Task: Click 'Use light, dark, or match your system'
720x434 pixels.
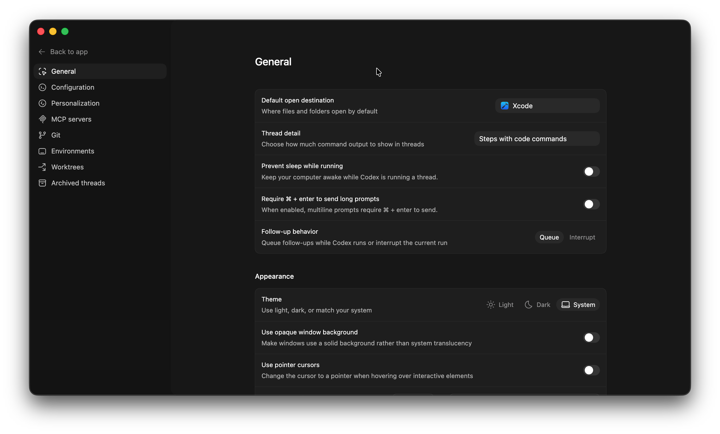Action: [x=317, y=310]
